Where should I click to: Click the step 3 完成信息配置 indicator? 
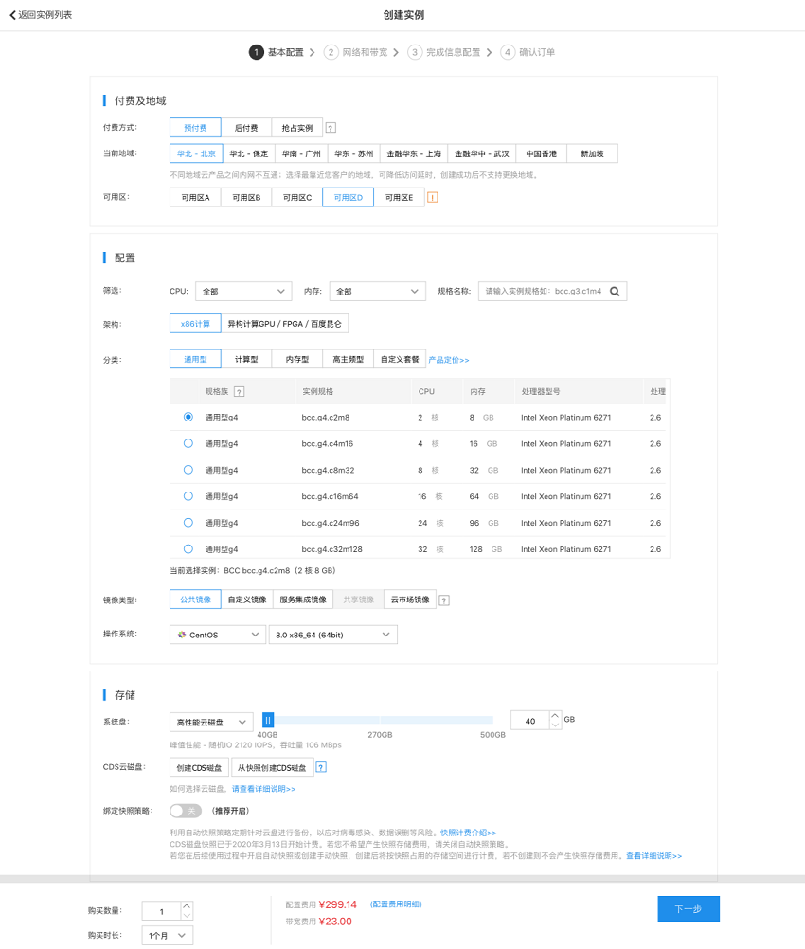[444, 52]
